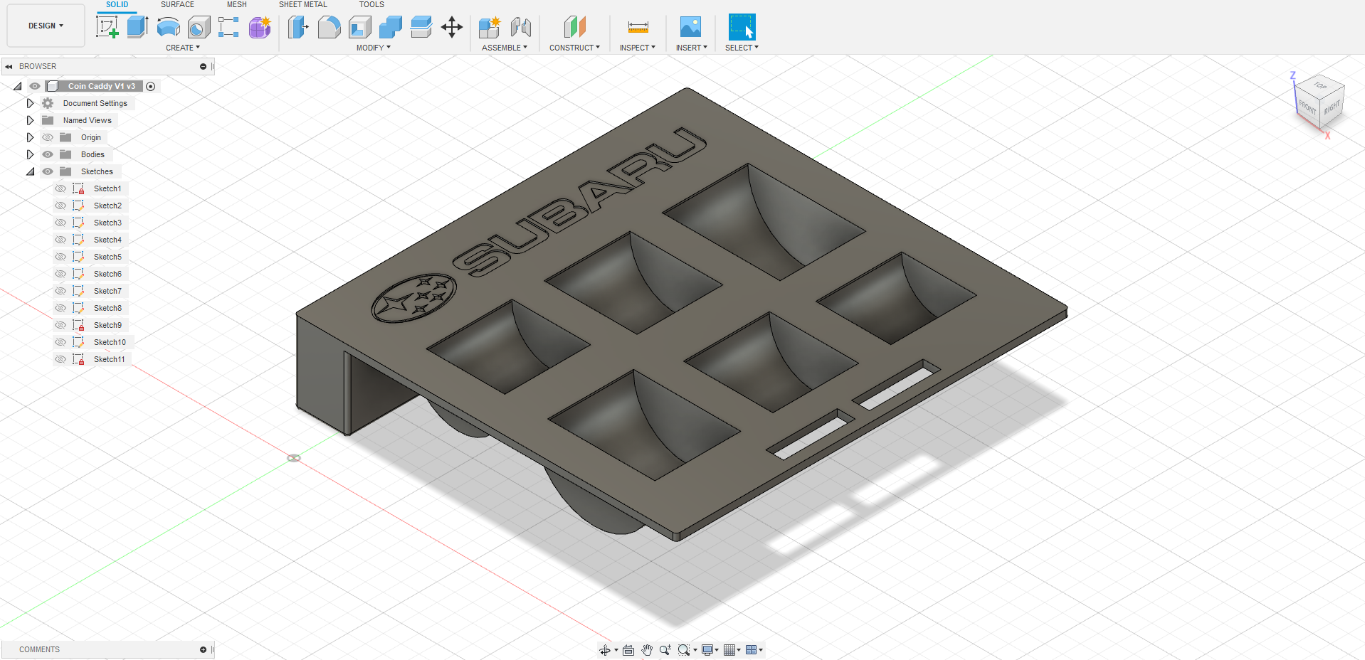Image resolution: width=1365 pixels, height=660 pixels.
Task: Show Sketch1 using its eye icon
Action: (x=60, y=188)
